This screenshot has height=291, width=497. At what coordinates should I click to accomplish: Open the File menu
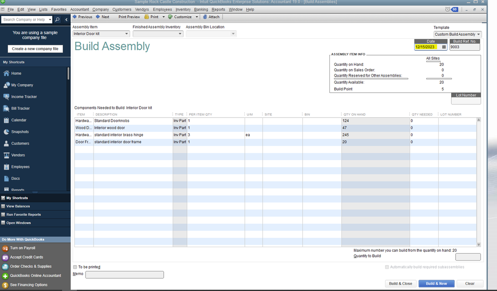coord(10,9)
